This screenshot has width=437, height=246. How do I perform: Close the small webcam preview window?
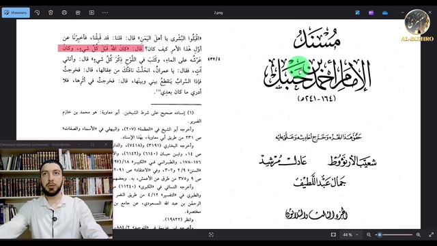pos(106,144)
